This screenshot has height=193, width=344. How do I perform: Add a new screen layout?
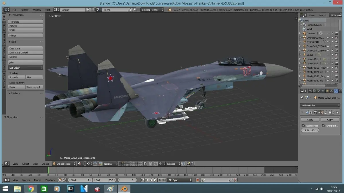pos(88,10)
